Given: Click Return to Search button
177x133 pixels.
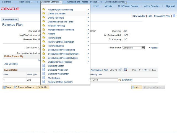Looking at the screenshot, I should click(25, 87).
